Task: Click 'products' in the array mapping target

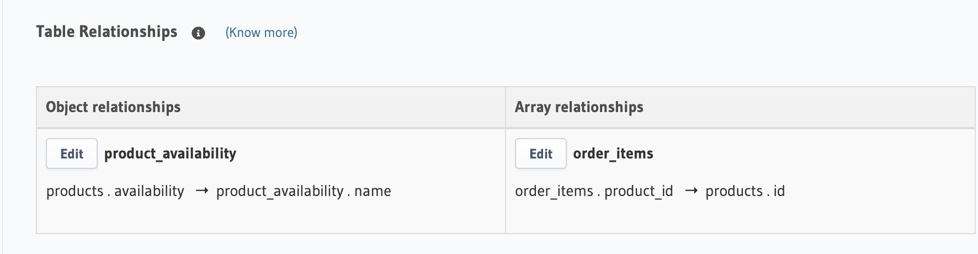Action: (734, 191)
